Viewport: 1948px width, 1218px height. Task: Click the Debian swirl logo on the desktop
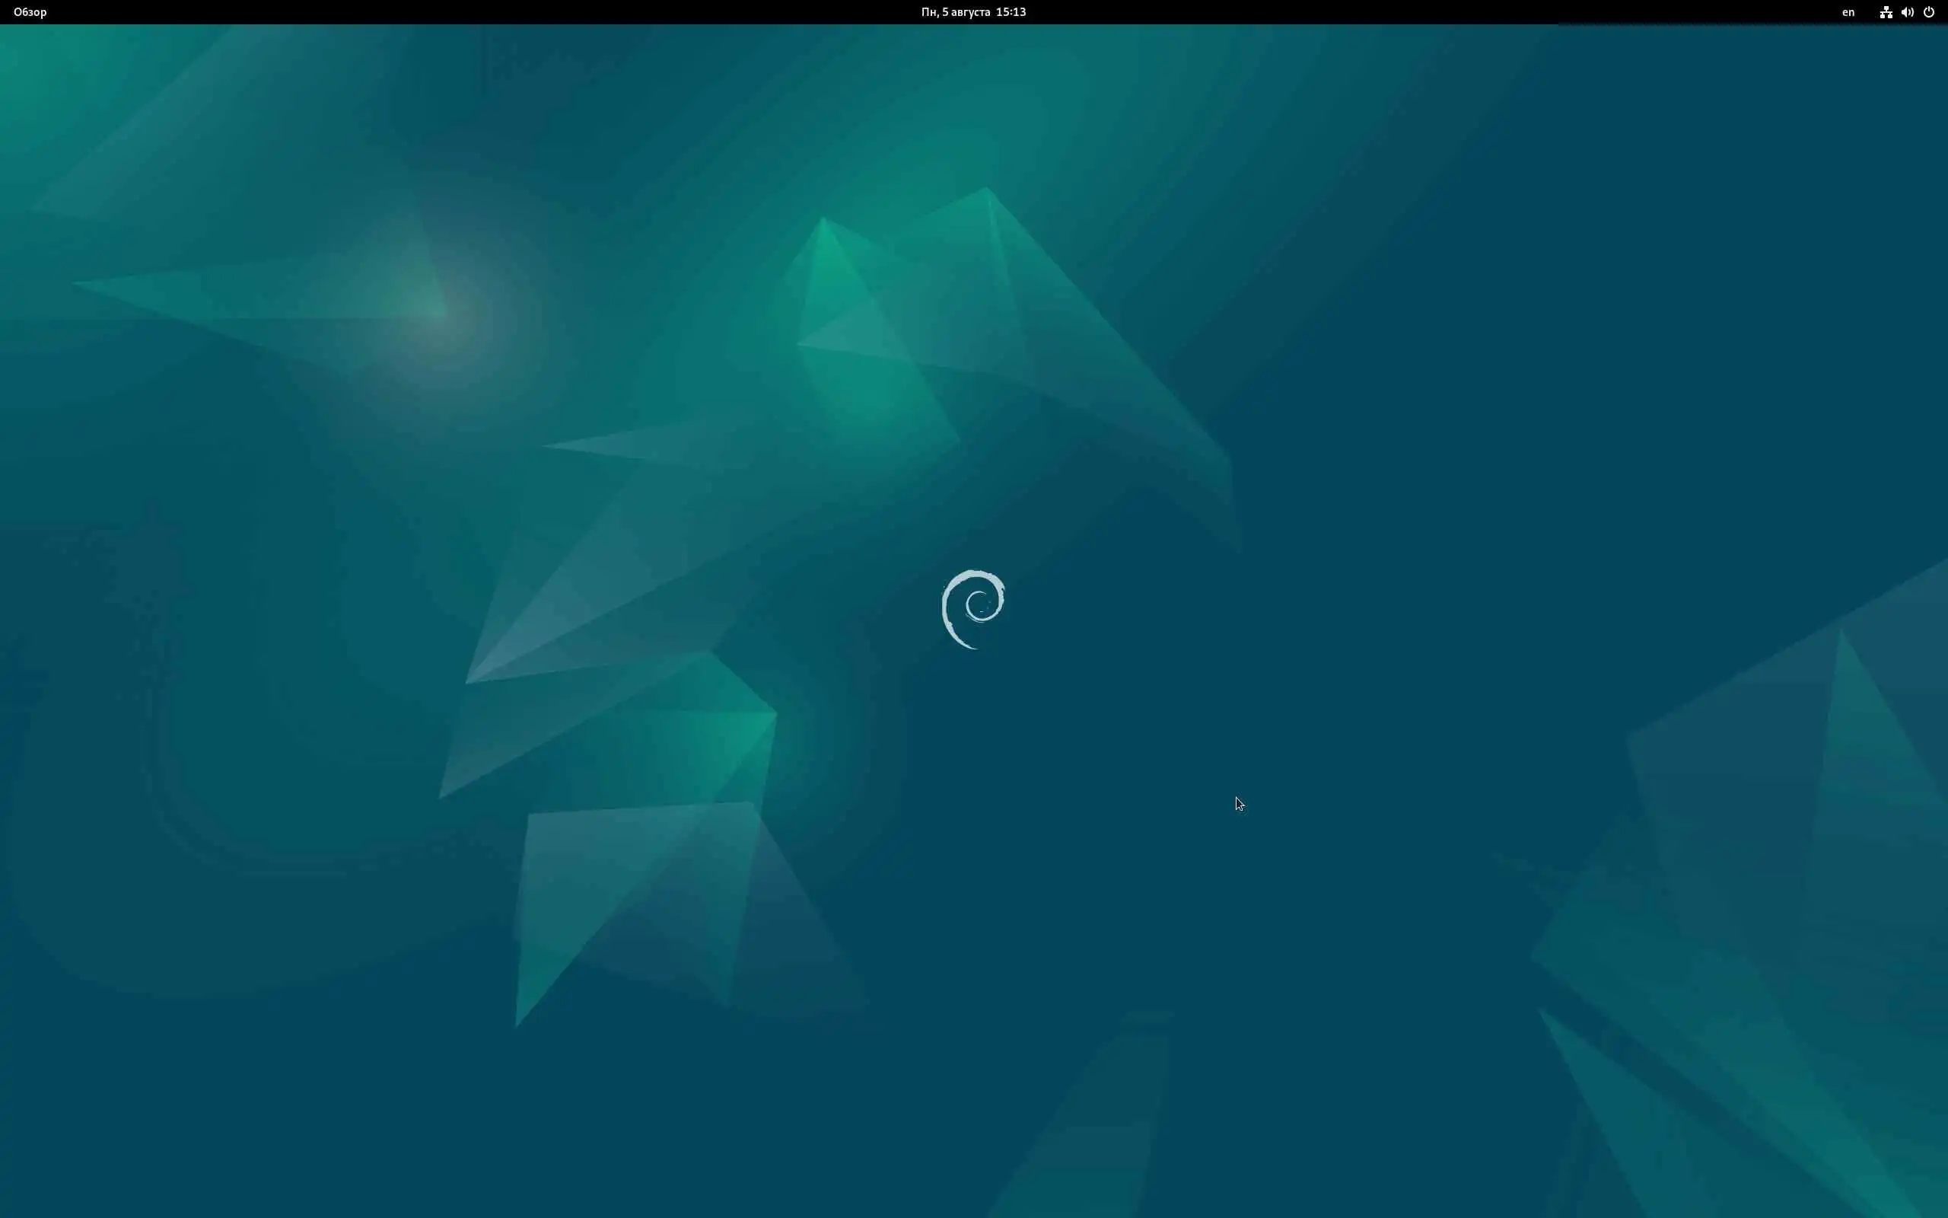pos(972,608)
